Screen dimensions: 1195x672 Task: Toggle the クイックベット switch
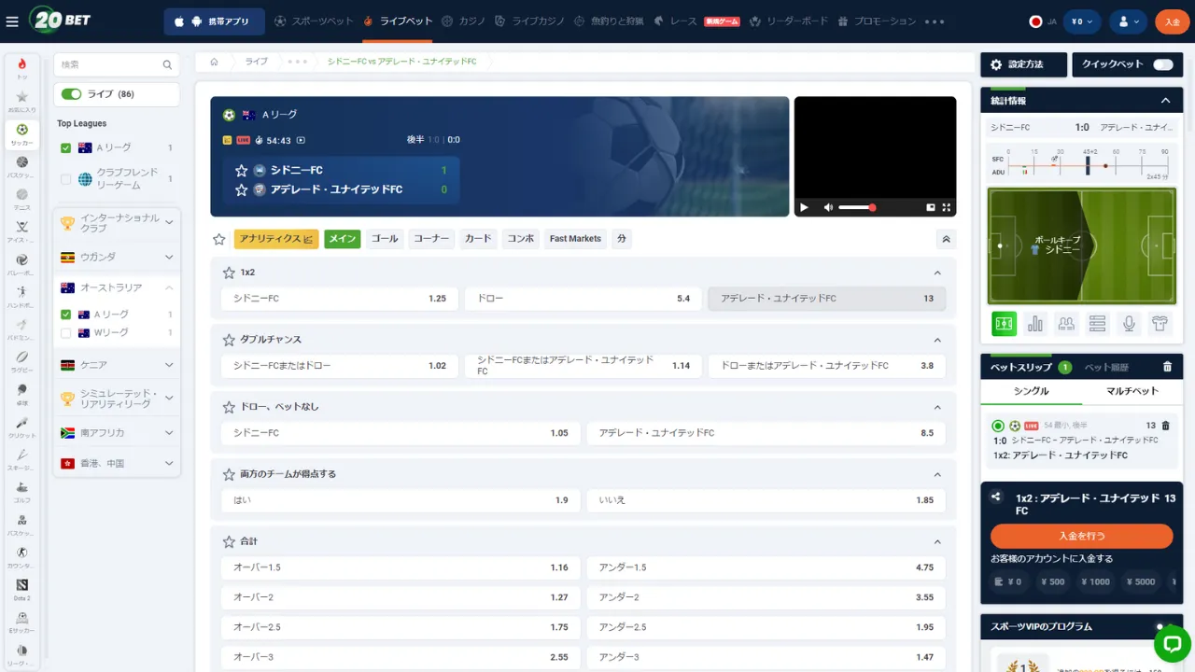coord(1162,64)
